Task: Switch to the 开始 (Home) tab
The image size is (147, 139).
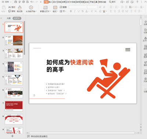Action: tap(46, 2)
